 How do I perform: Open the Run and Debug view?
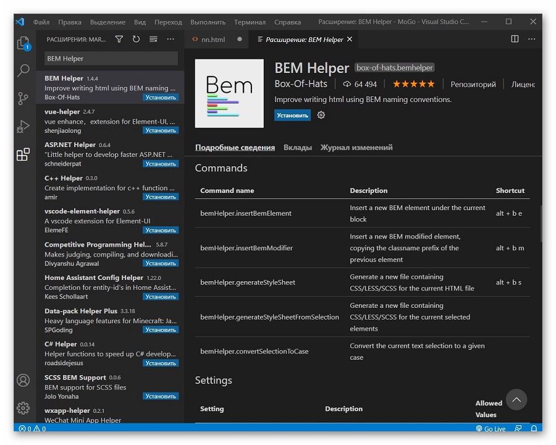(23, 126)
